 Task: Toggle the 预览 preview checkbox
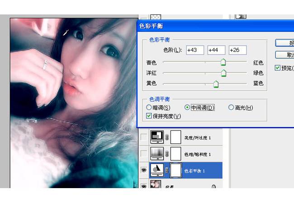(278, 68)
